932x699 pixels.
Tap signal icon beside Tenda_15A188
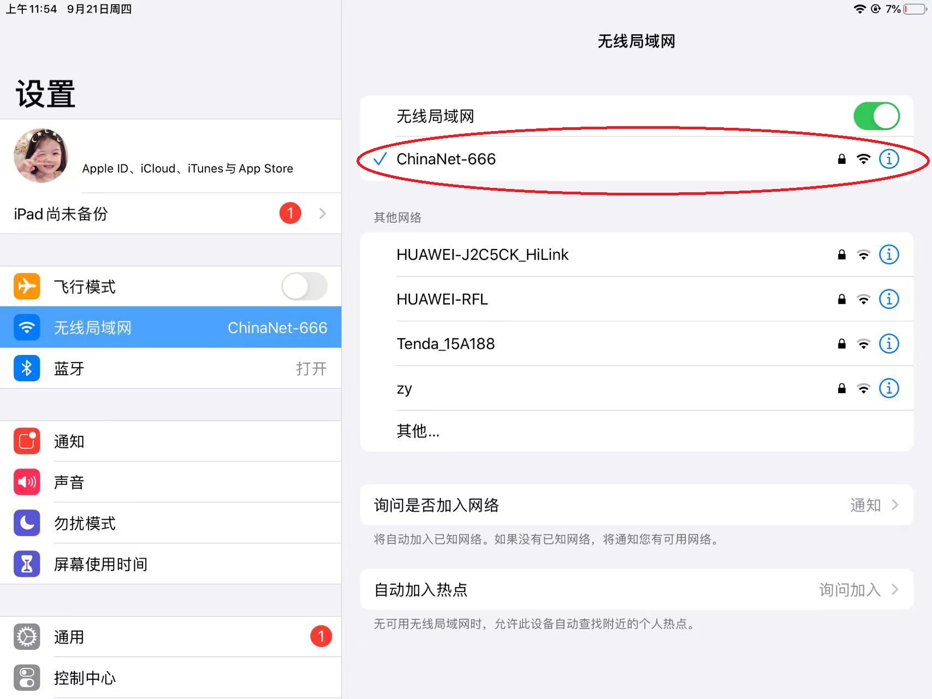coord(863,343)
